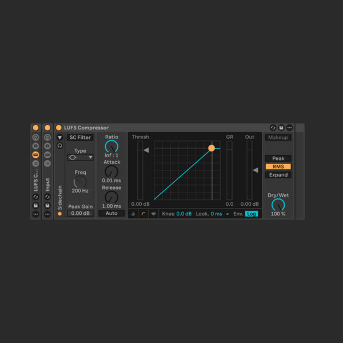Select the transfer curve view icon

pos(143,214)
